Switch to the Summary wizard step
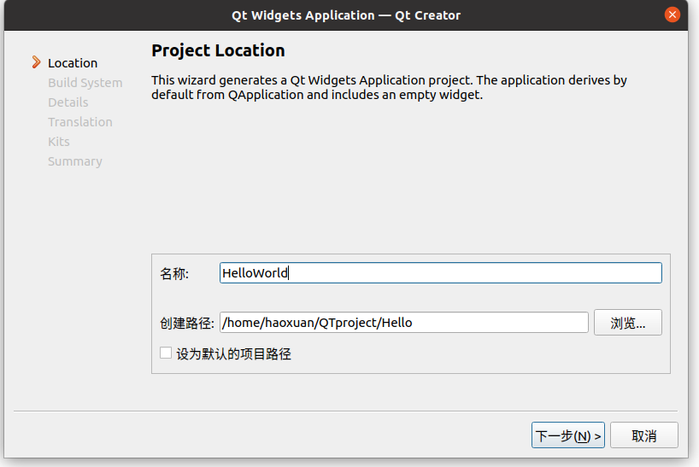Screen dimensions: 699x467 [x=74, y=161]
